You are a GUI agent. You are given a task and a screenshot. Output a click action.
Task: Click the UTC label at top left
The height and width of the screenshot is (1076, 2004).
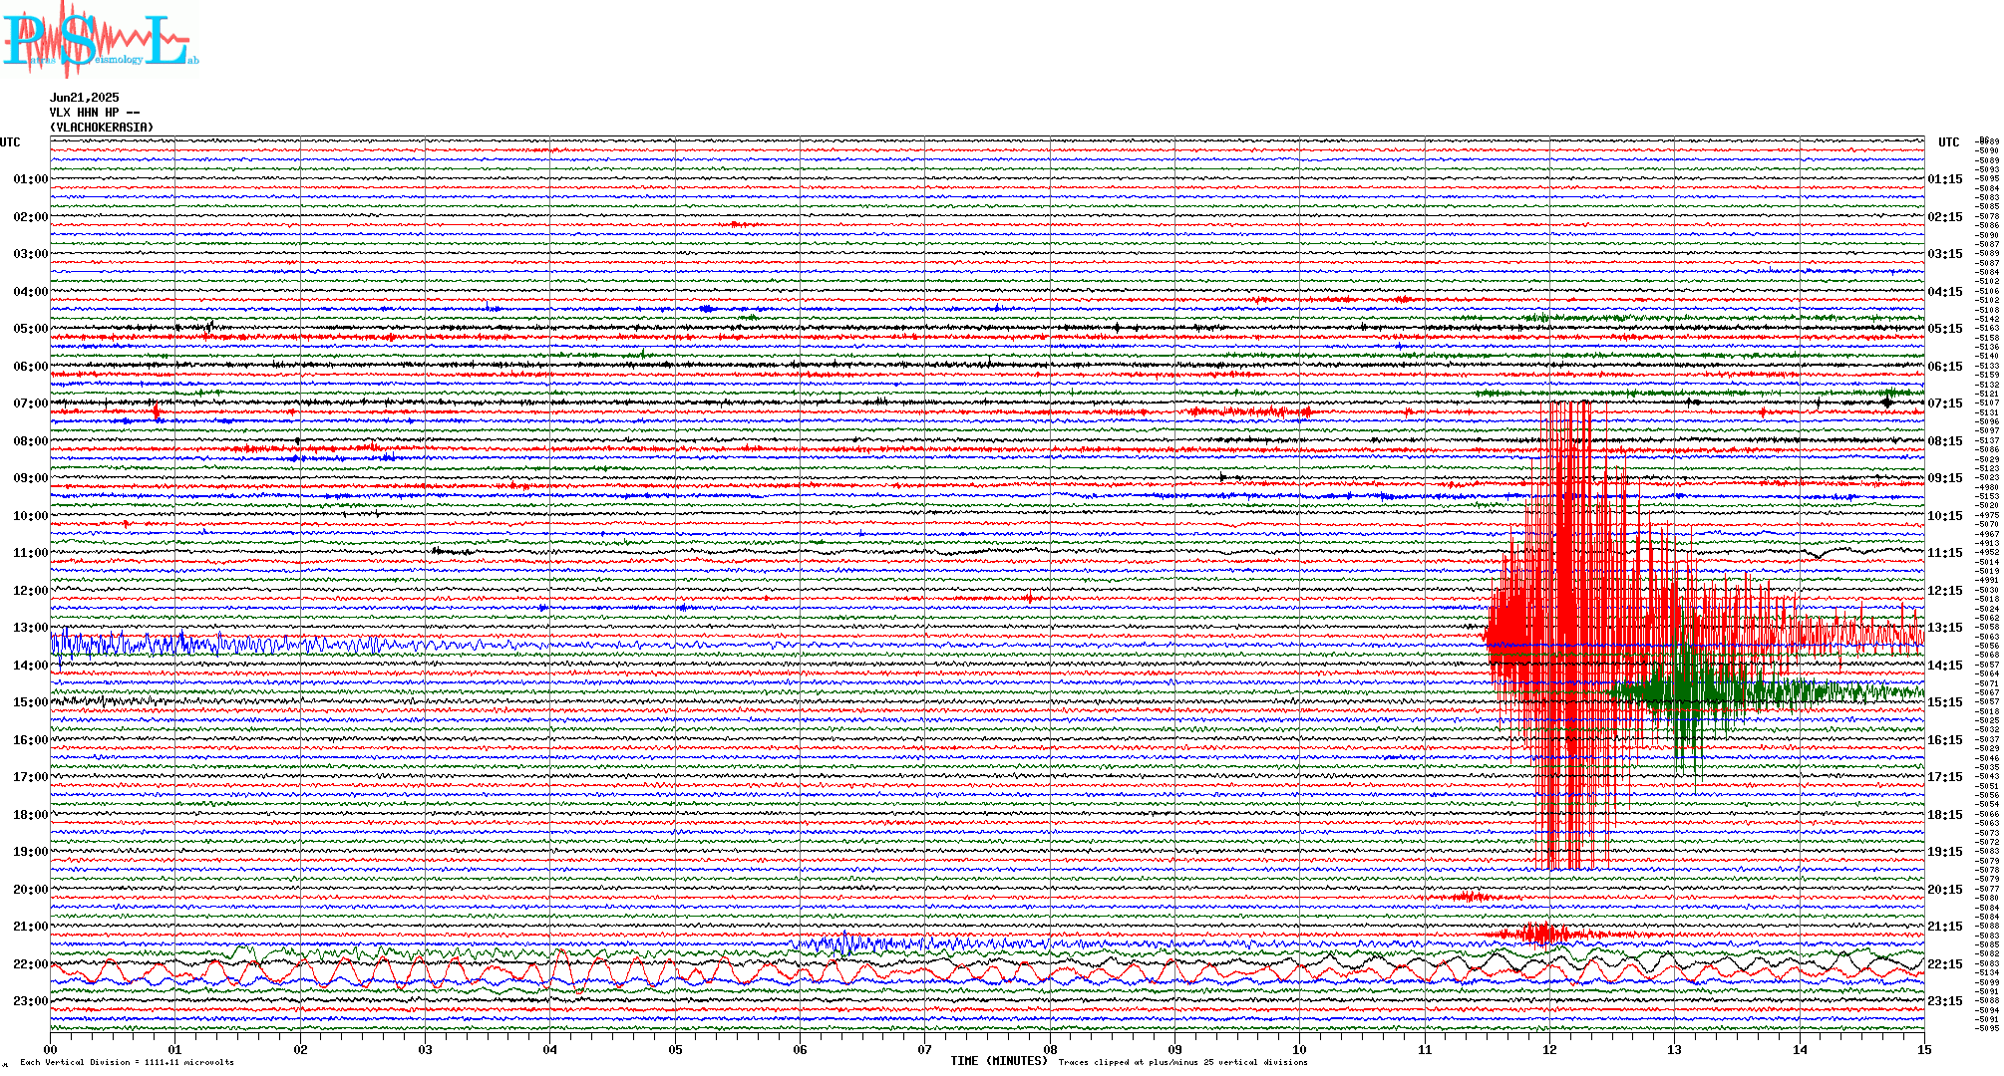coord(10,142)
